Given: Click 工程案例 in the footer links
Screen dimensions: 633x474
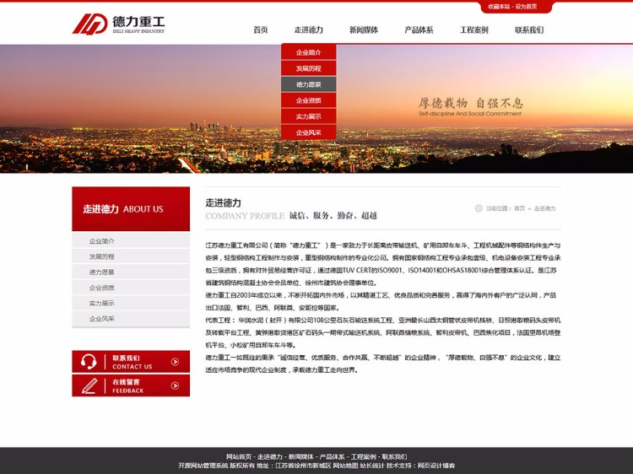Looking at the screenshot, I should (x=363, y=456).
